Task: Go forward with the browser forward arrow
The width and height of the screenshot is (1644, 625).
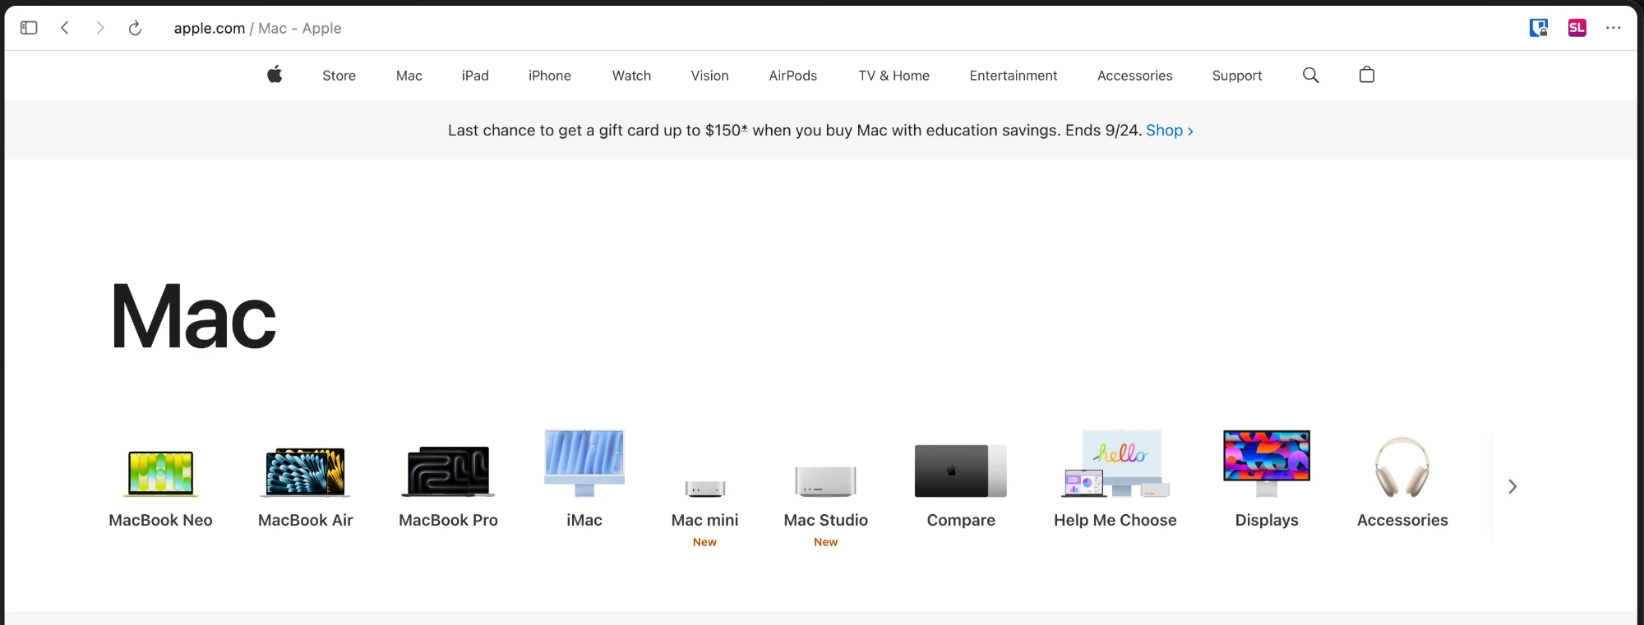Action: [100, 28]
